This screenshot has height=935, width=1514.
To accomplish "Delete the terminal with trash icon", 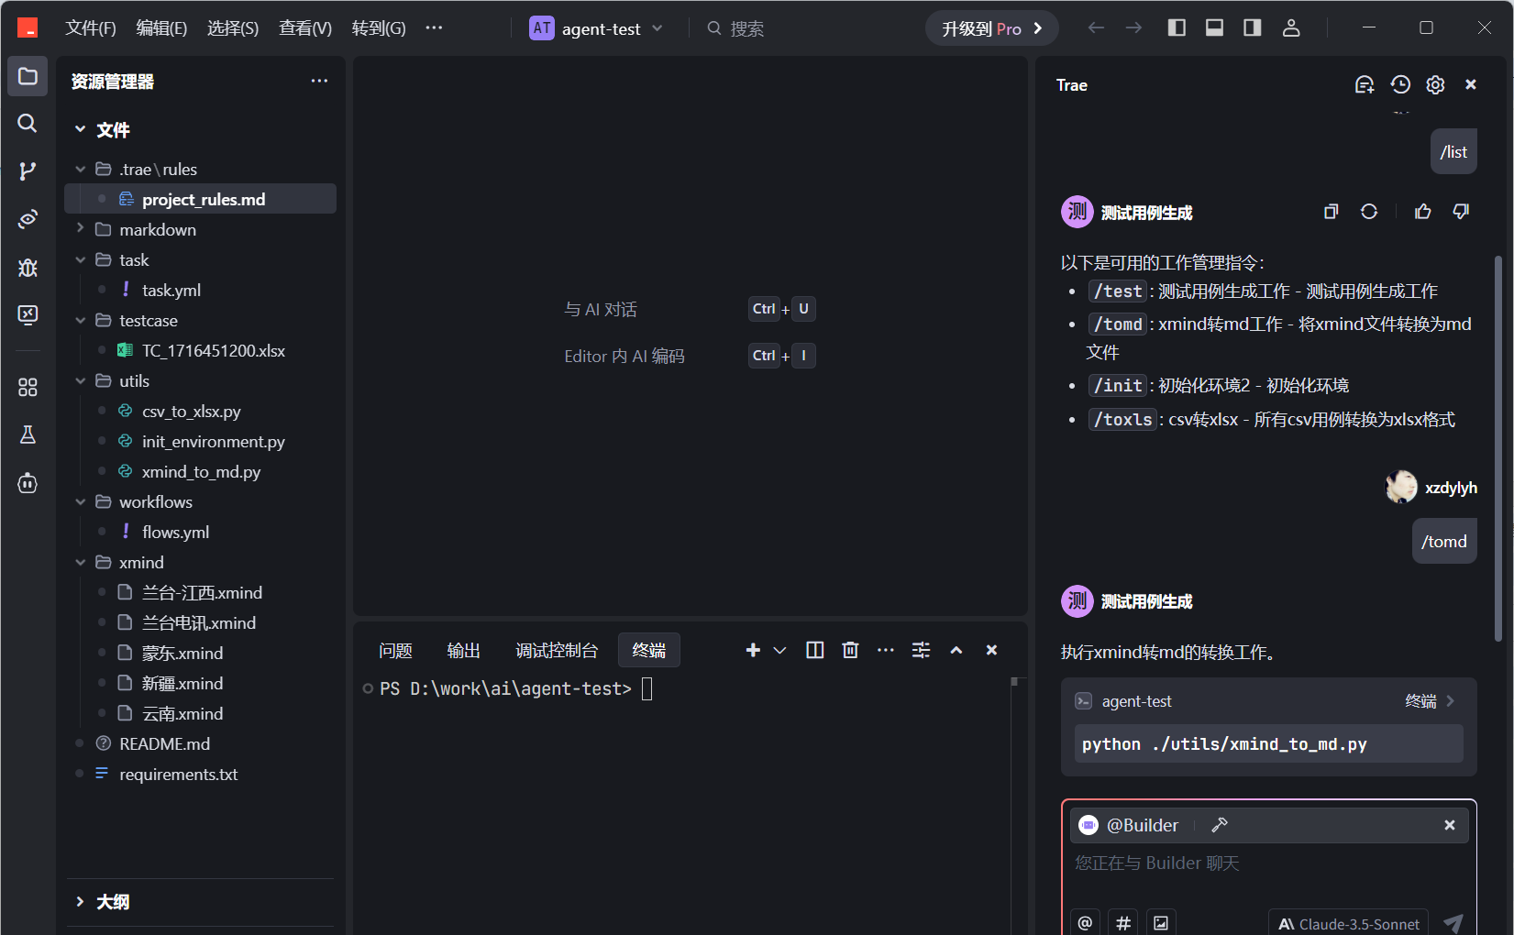I will click(850, 650).
